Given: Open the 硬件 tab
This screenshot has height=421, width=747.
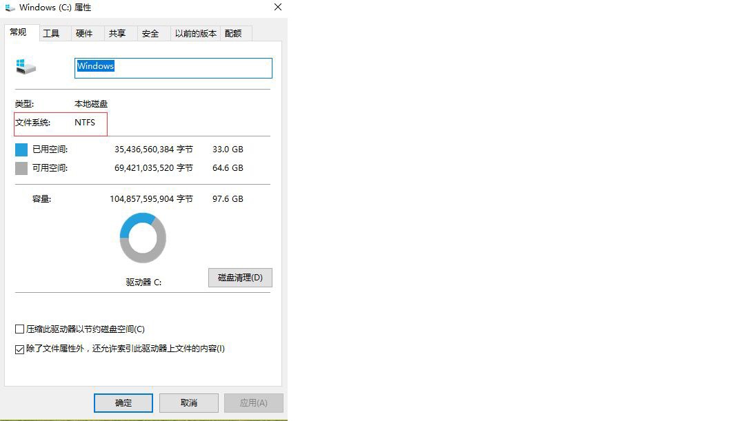Looking at the screenshot, I should pos(84,33).
